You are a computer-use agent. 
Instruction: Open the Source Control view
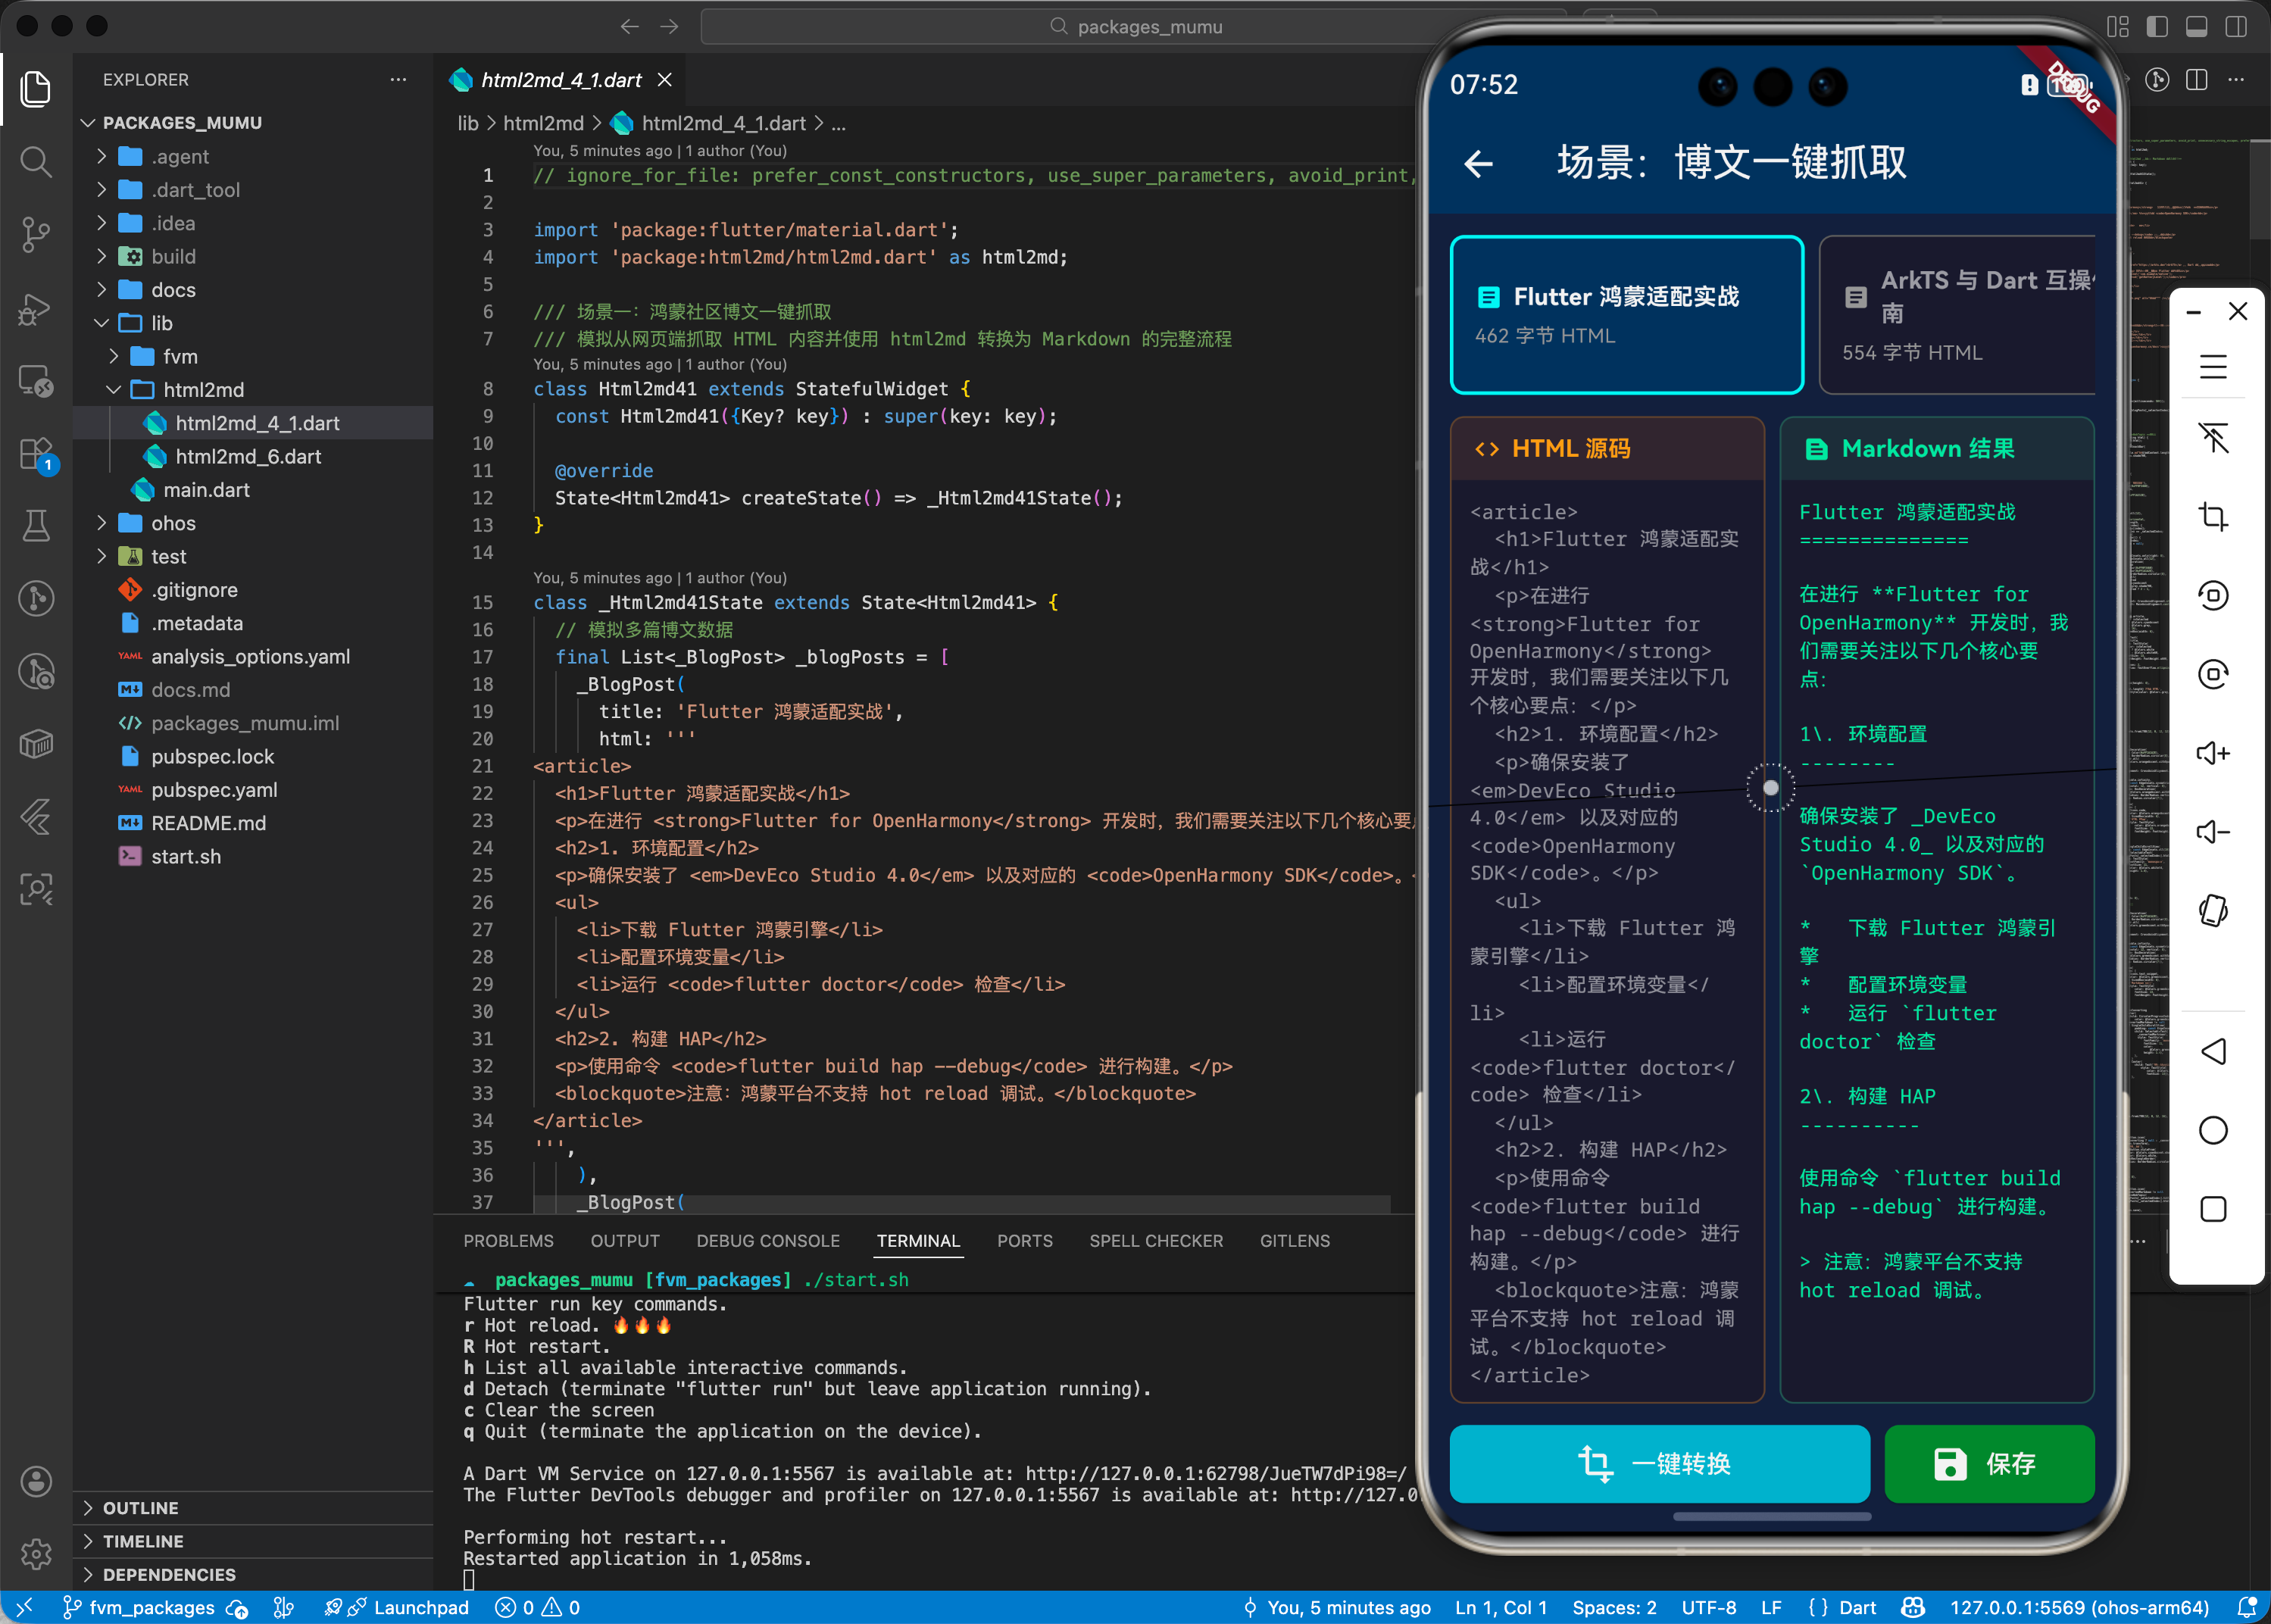tap(36, 234)
